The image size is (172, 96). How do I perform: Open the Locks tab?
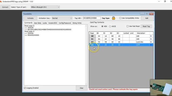point(45,23)
